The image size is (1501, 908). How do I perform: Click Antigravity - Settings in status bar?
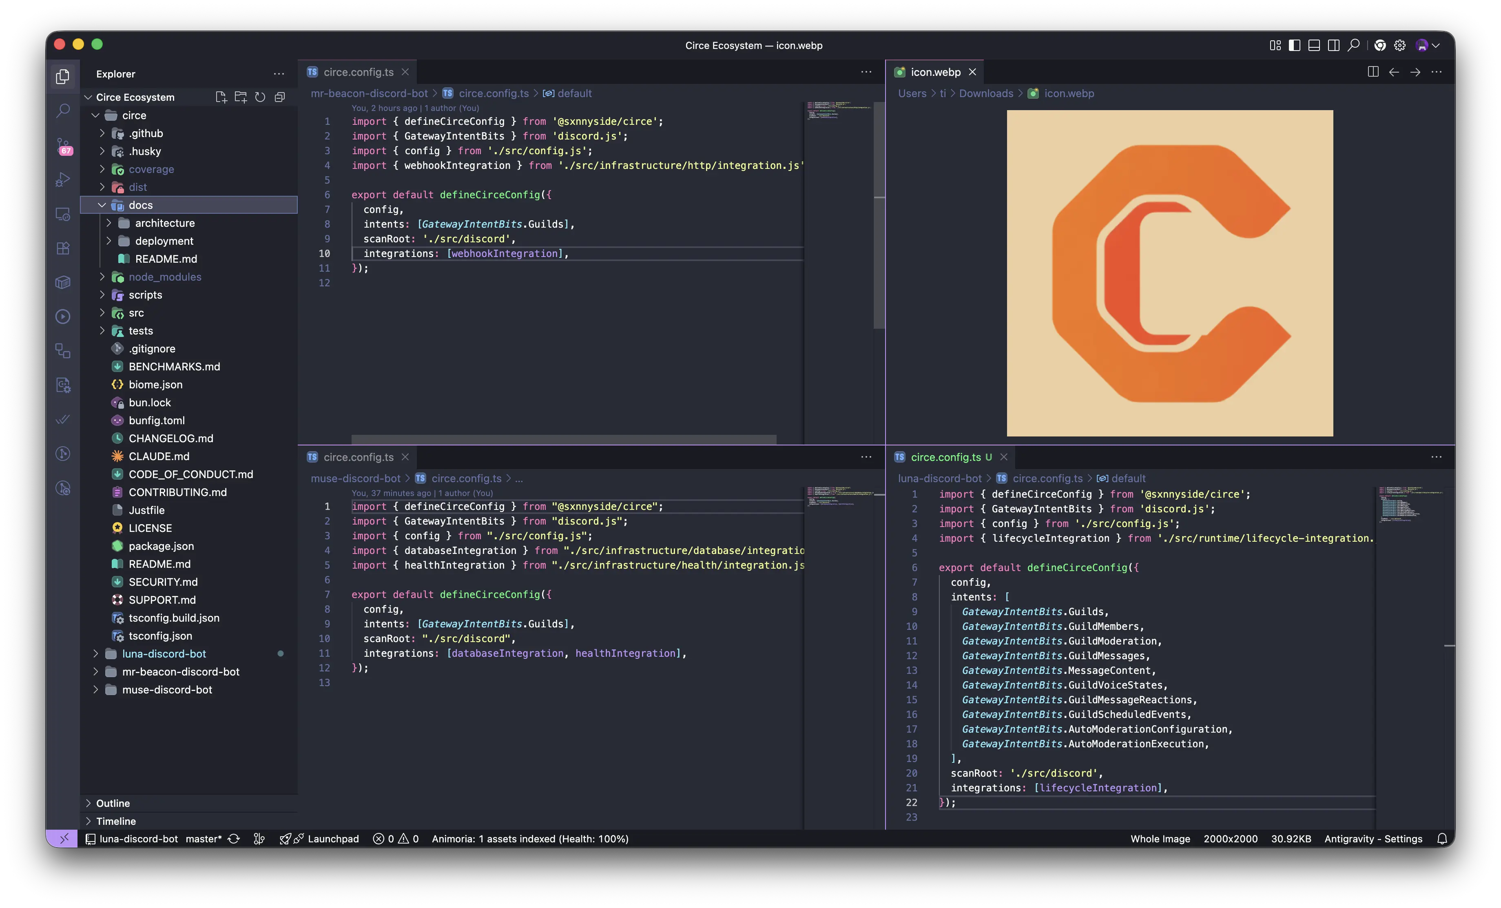point(1373,839)
